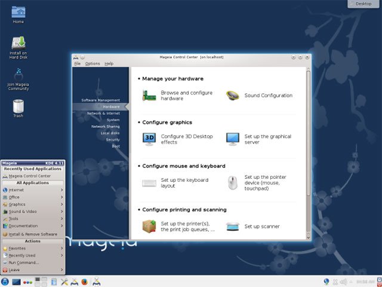Click the network globe tray icon
This screenshot has height=287, width=382.
[326, 282]
